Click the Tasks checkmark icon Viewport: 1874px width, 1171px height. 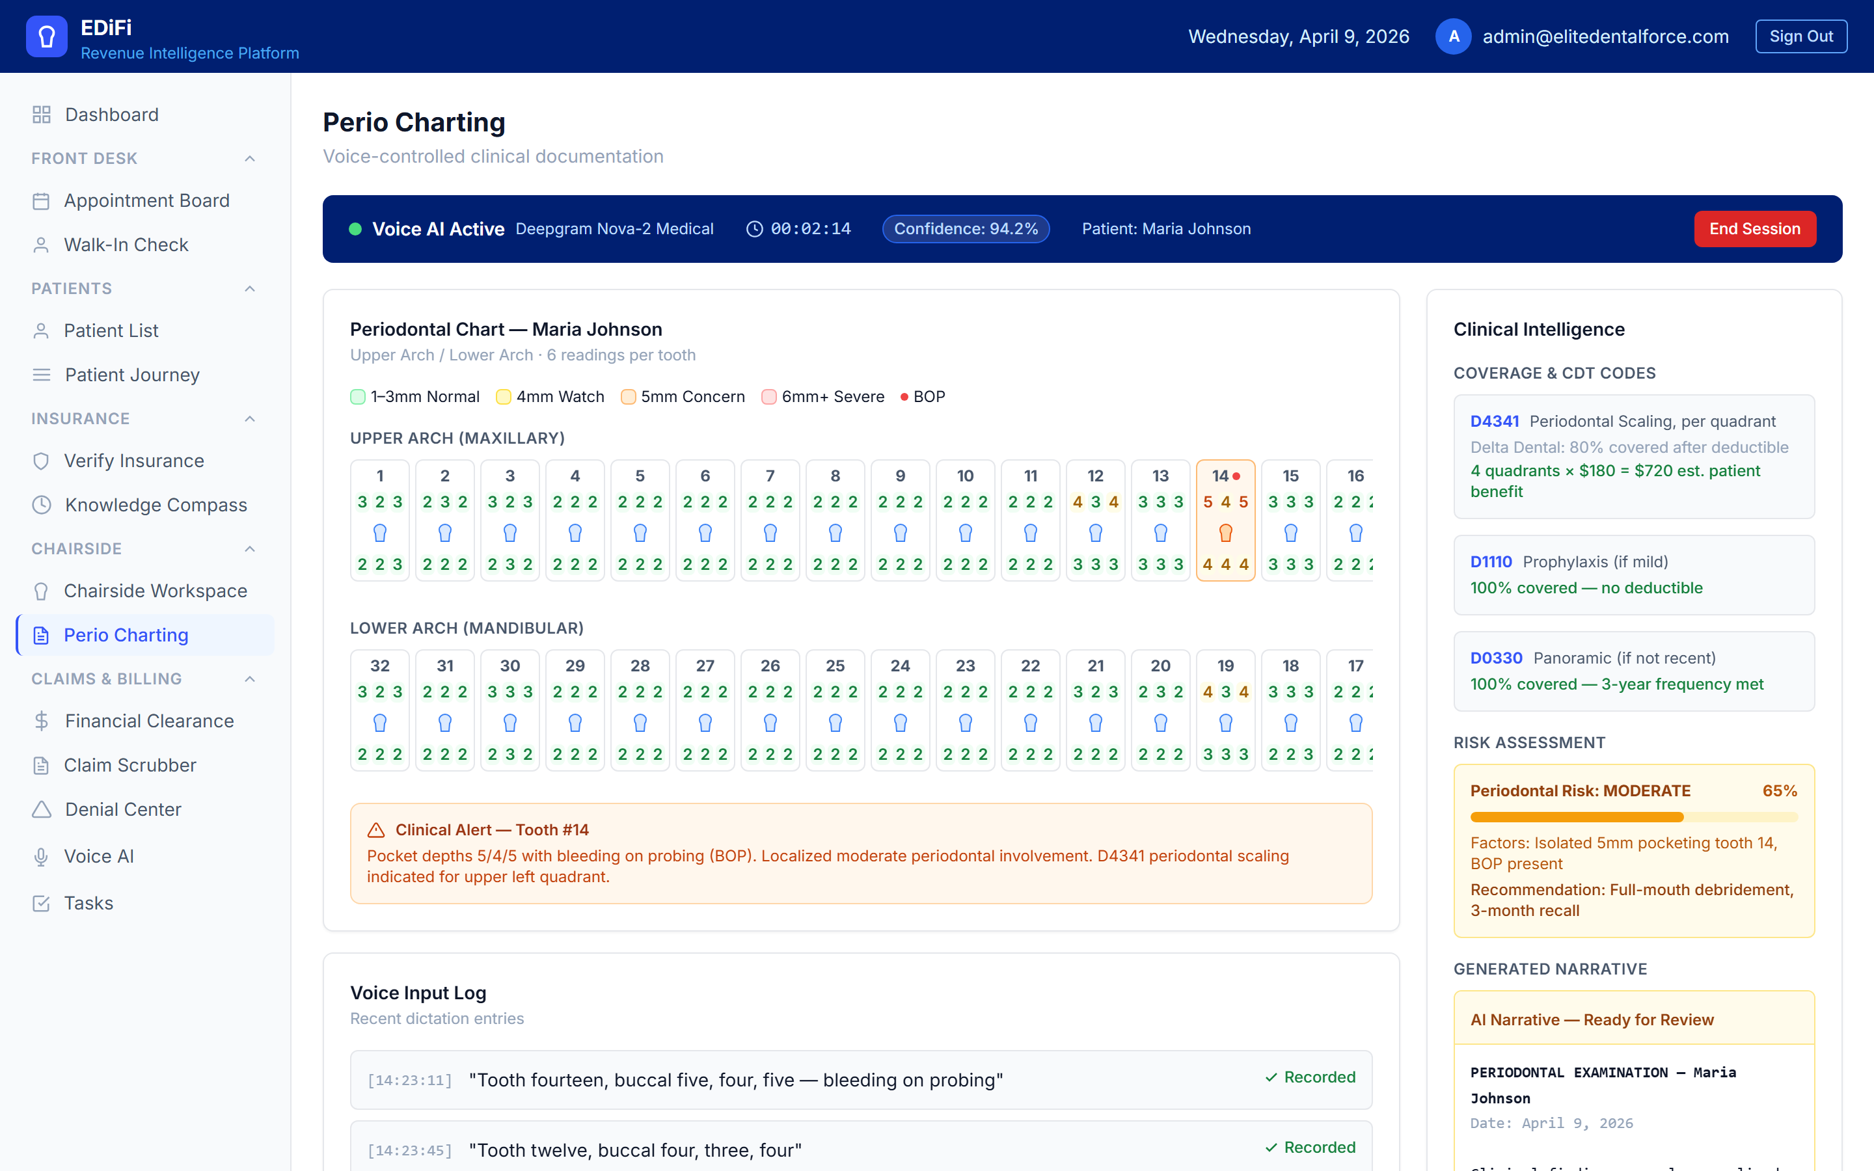click(41, 902)
